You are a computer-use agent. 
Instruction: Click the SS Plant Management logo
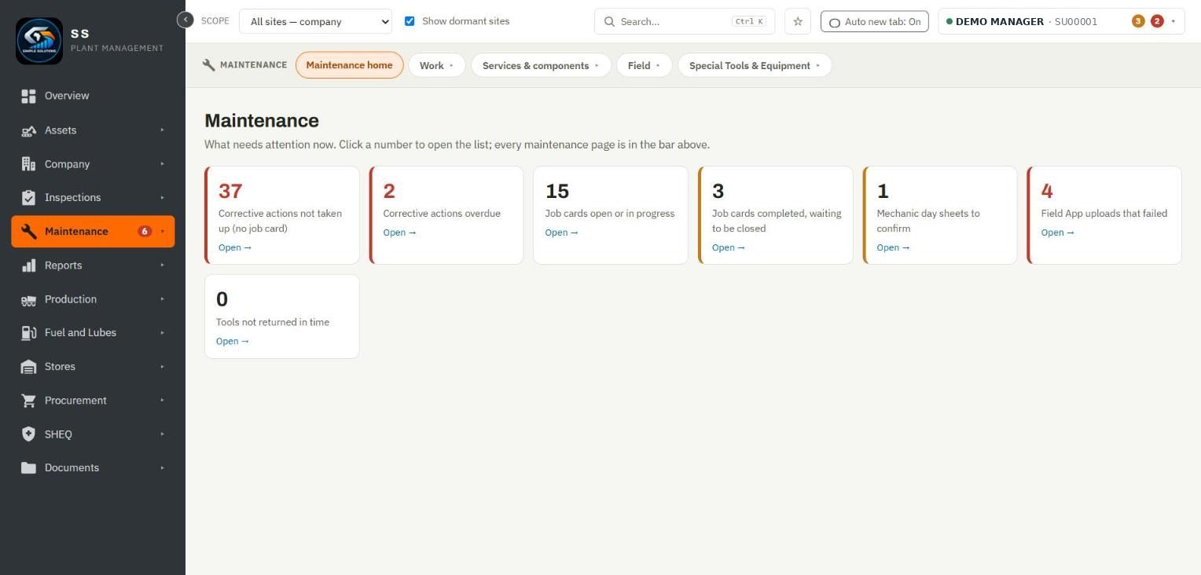(39, 41)
